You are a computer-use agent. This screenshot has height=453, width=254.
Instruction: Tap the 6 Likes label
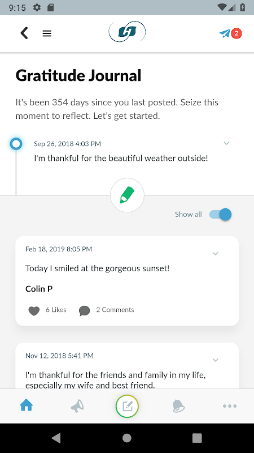pyautogui.click(x=56, y=310)
